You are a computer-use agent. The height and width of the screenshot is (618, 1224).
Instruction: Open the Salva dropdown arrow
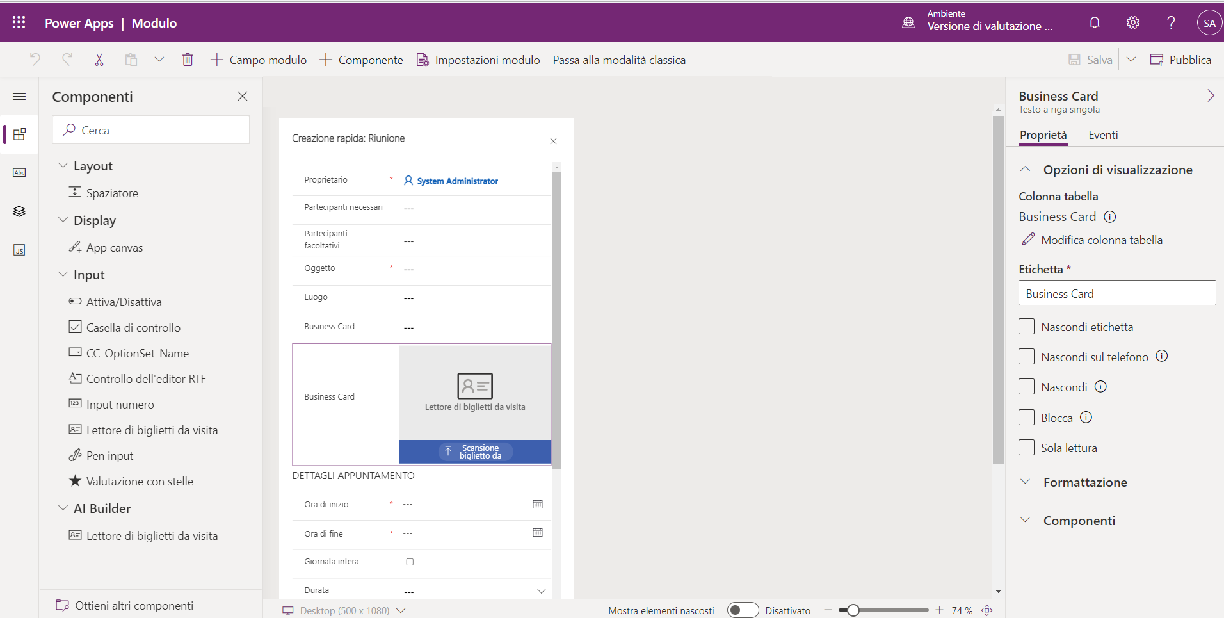coord(1131,60)
